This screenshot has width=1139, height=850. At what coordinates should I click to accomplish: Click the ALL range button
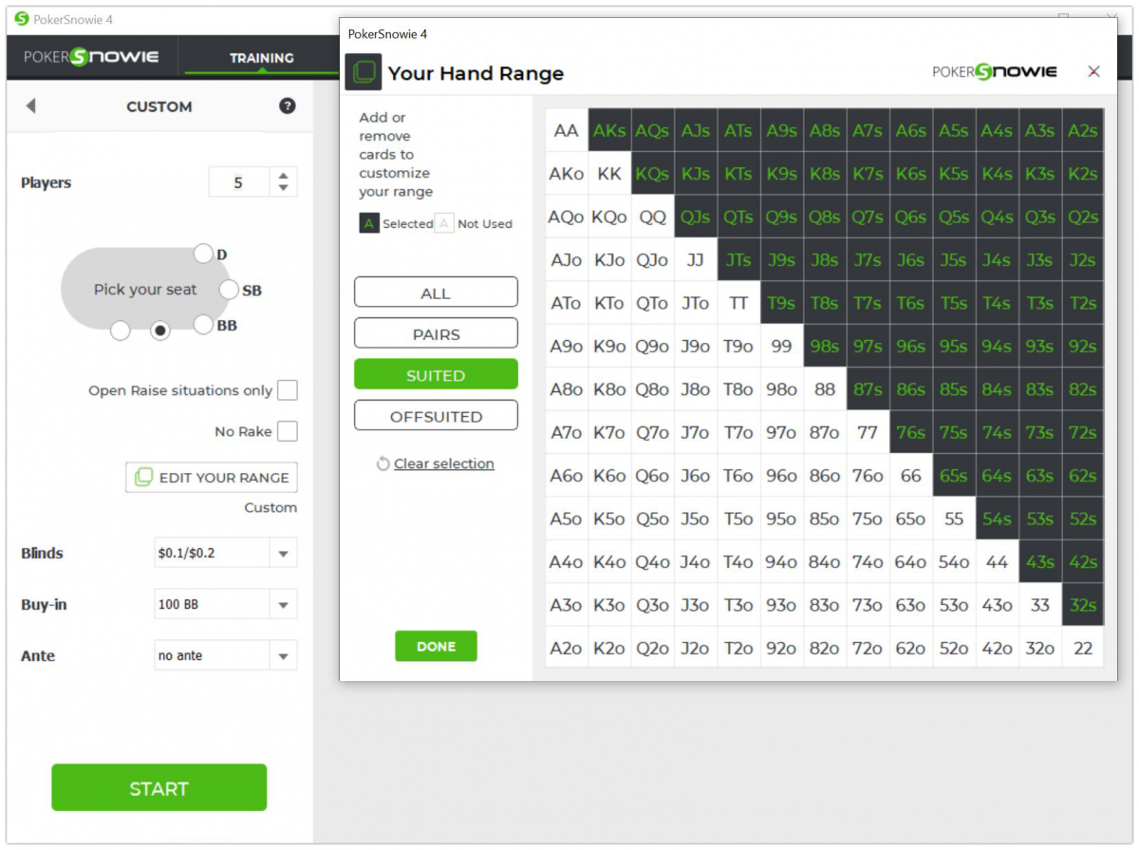click(x=436, y=293)
